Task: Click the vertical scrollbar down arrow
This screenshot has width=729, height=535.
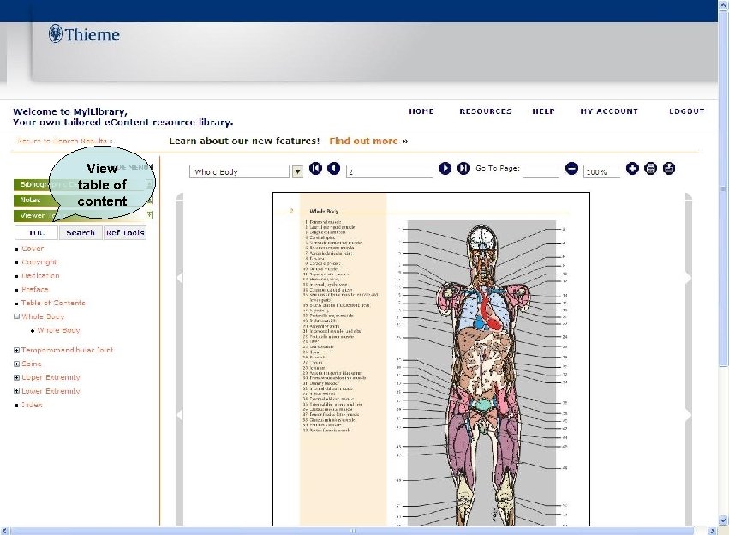Action: (723, 520)
